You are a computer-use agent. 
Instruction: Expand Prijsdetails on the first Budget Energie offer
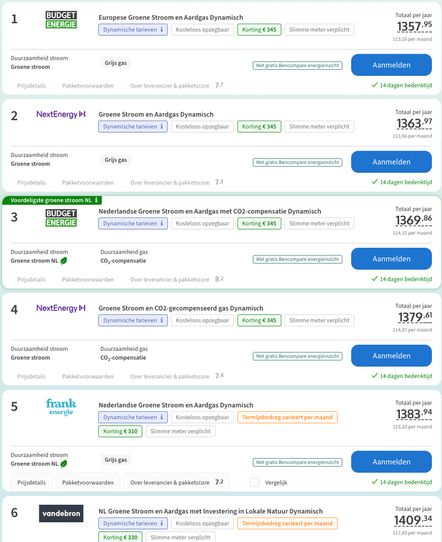point(31,85)
